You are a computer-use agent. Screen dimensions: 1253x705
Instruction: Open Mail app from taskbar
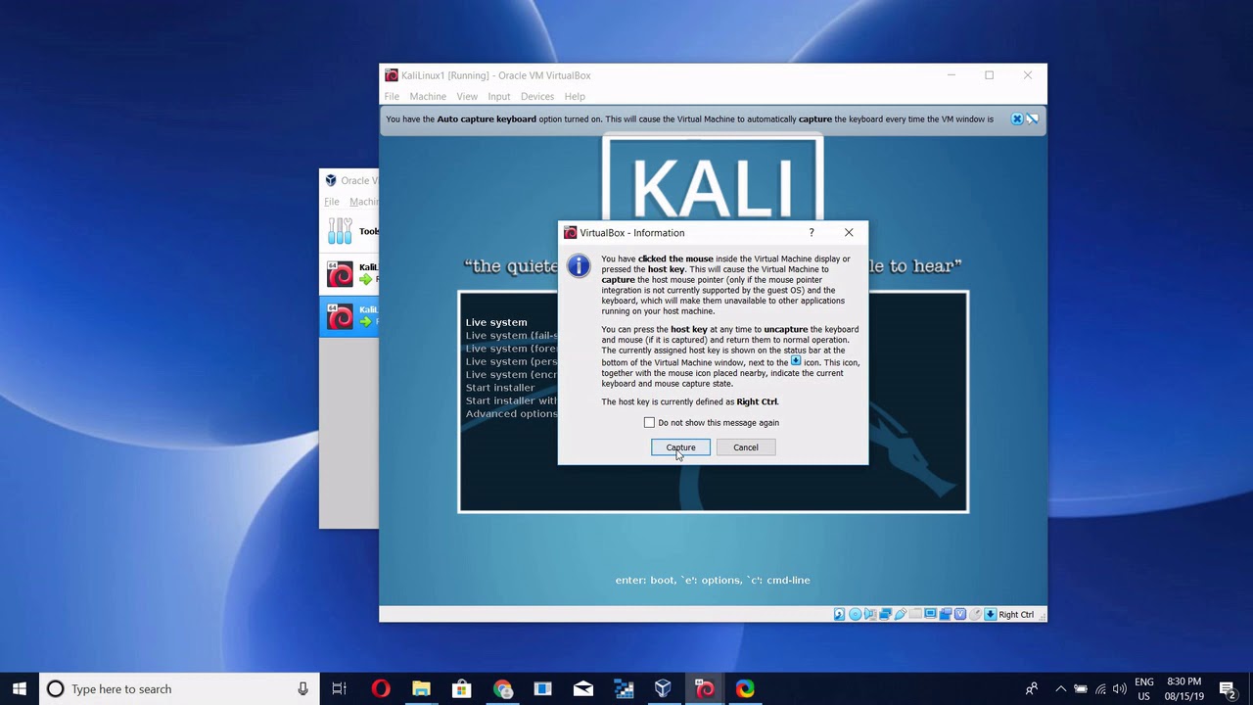pyautogui.click(x=583, y=688)
